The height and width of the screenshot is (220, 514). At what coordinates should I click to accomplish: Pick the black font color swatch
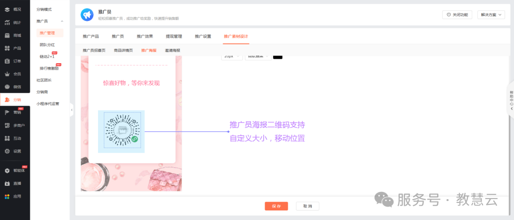tap(277, 57)
